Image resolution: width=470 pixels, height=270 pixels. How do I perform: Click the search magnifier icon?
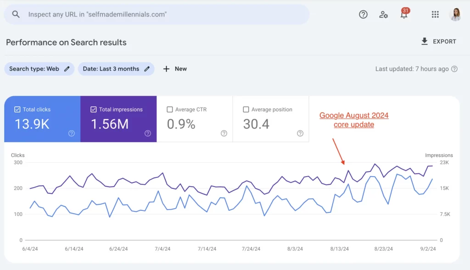[16, 14]
